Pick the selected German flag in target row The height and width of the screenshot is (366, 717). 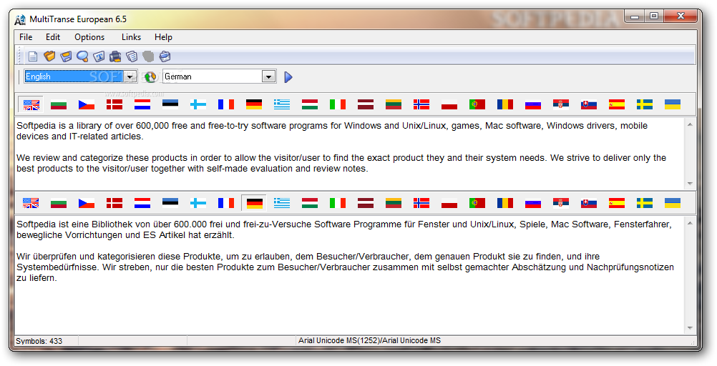tap(254, 203)
